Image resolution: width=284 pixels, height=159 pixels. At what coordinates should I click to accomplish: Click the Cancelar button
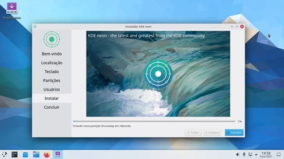pyautogui.click(x=234, y=132)
